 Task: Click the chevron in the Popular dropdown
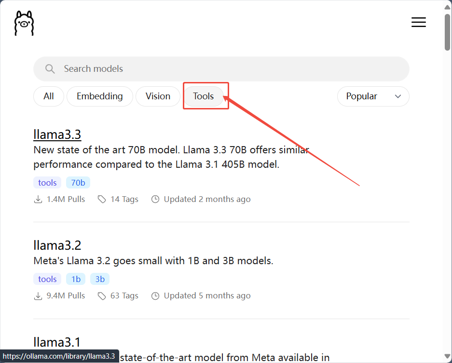pos(398,96)
